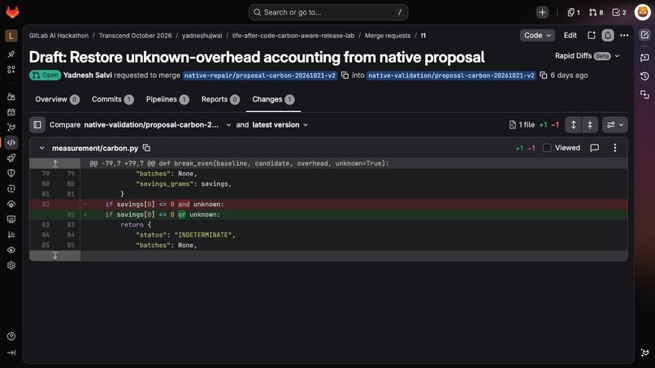Open assigned issues counter icon
Image resolution: width=655 pixels, height=368 pixels.
click(573, 12)
